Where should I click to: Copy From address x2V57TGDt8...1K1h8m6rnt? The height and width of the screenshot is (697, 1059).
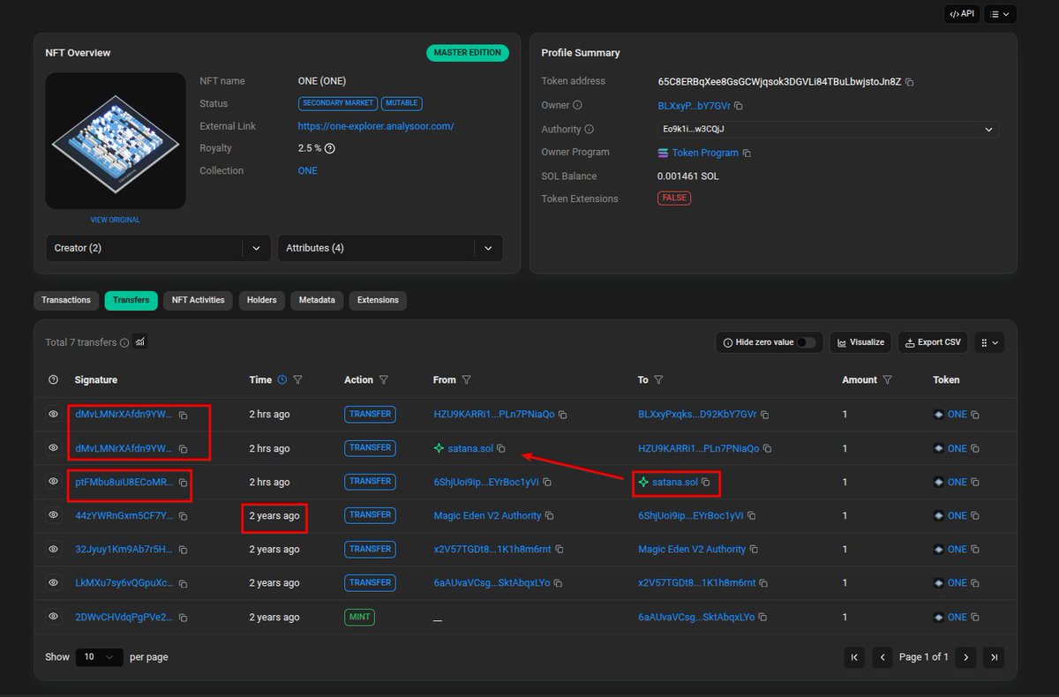[560, 550]
